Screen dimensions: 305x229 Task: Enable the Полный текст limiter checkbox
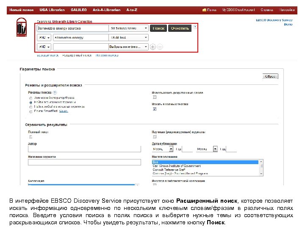click(30, 137)
